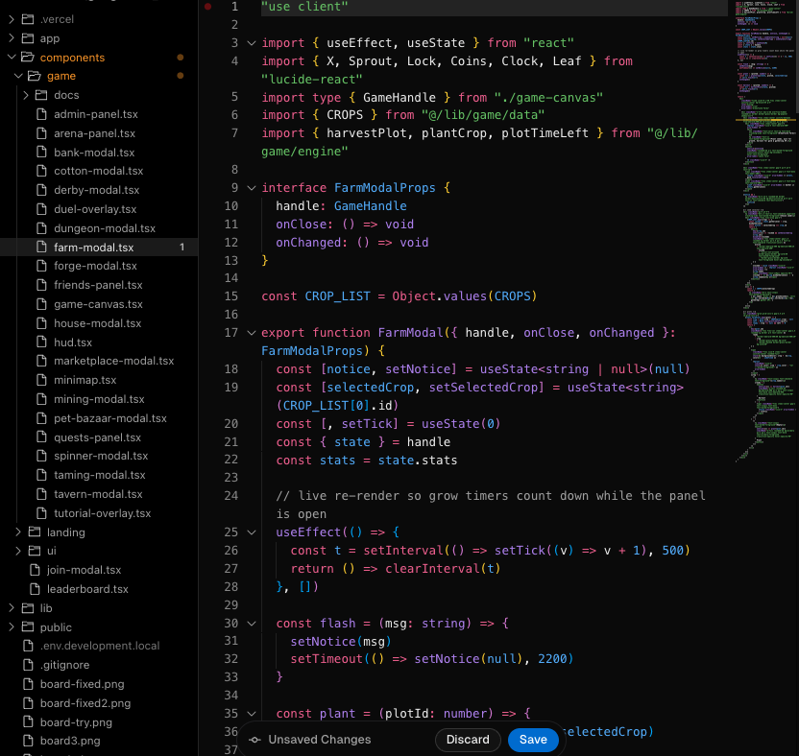Fold the plant function at line 35

tap(252, 714)
